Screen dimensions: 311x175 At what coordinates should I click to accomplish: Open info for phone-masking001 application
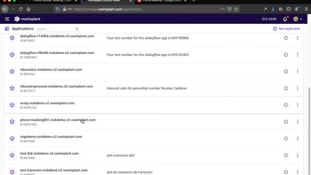[x=286, y=122]
